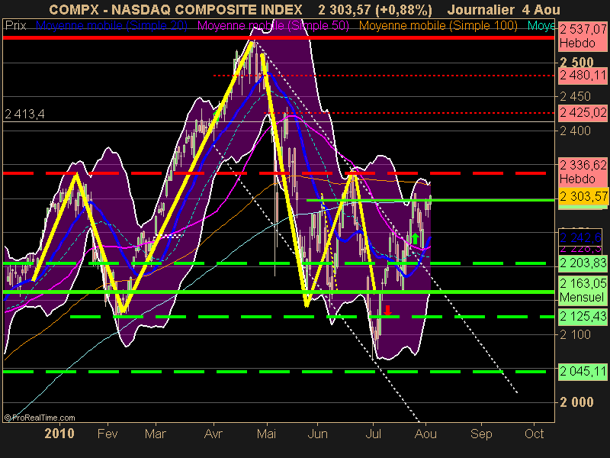Click the 2 400 axis value
Screen dimensions: 610x458
575,131
